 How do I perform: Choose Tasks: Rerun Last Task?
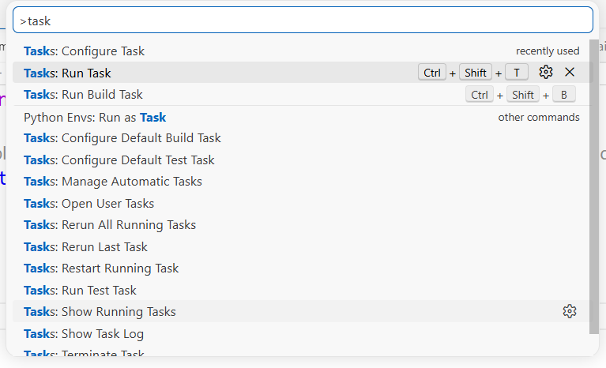pyautogui.click(x=303, y=246)
